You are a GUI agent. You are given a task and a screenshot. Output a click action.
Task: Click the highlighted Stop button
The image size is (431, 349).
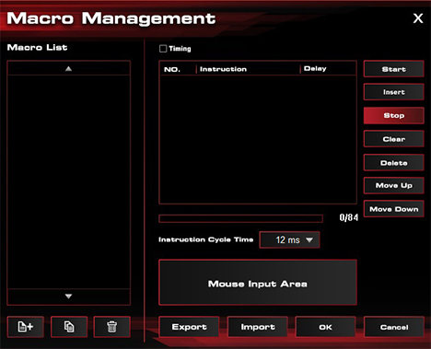tap(394, 115)
